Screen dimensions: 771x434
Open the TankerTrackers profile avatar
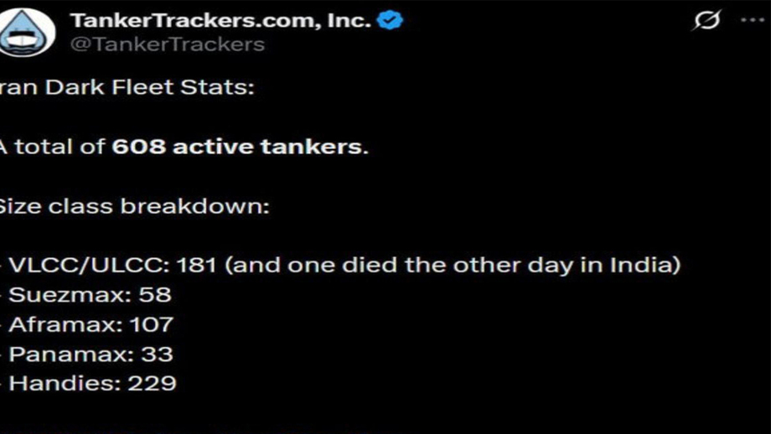pos(26,32)
